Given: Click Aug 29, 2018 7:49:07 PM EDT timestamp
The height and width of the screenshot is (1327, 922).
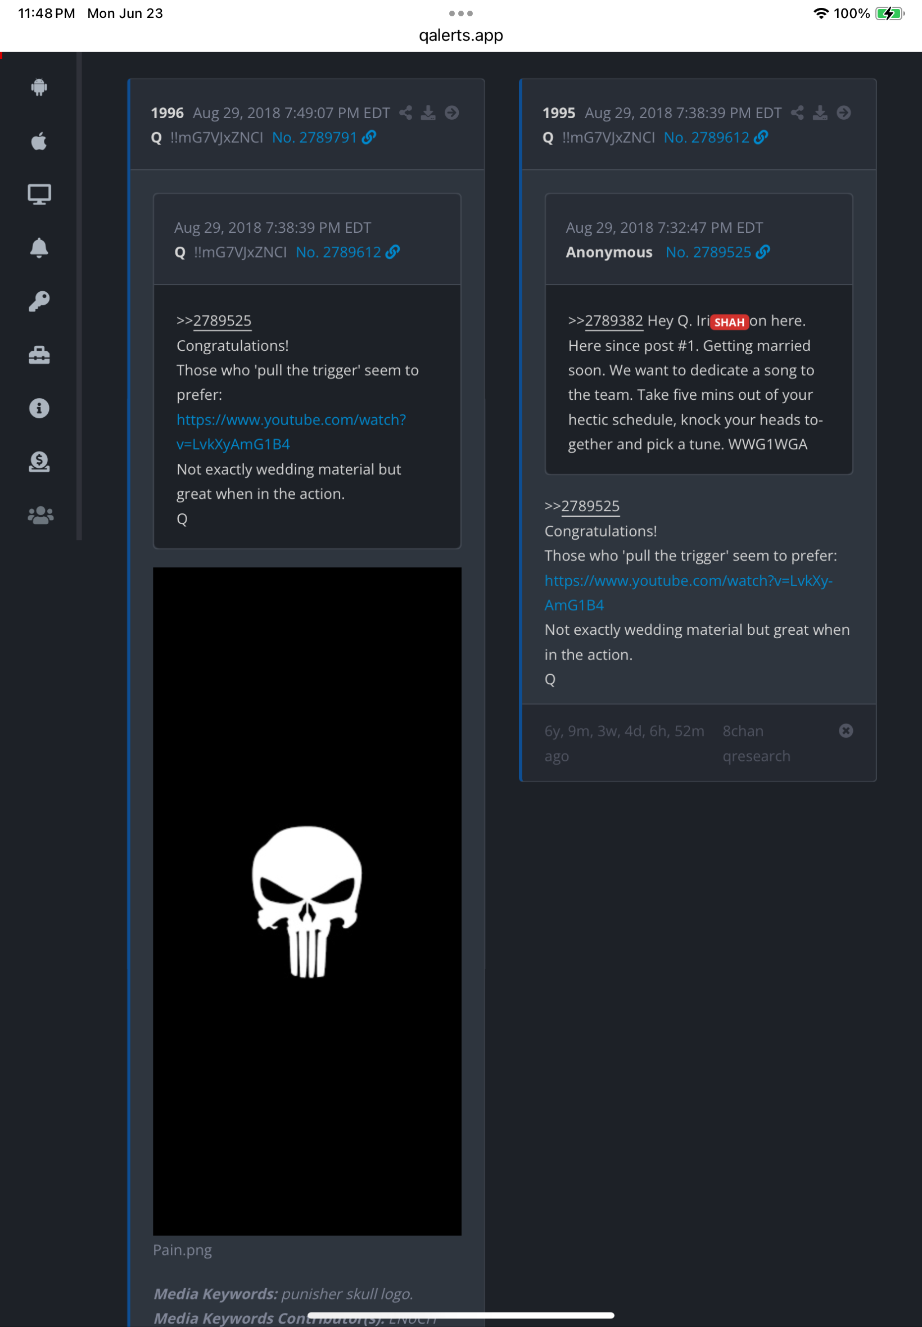Looking at the screenshot, I should tap(291, 112).
